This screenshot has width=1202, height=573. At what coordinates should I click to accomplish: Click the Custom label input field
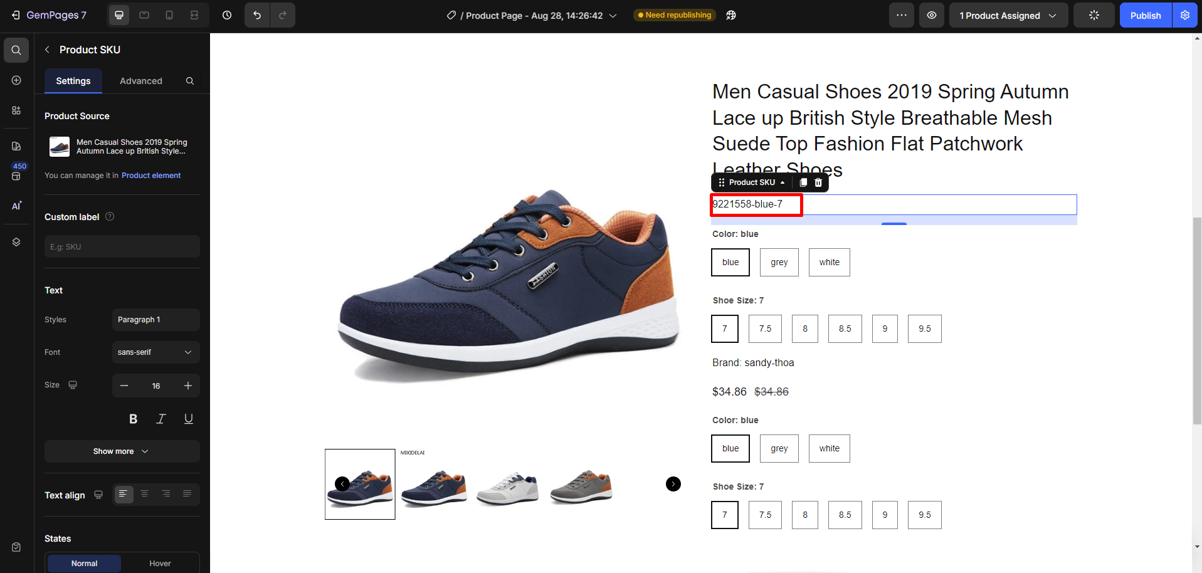pyautogui.click(x=122, y=247)
